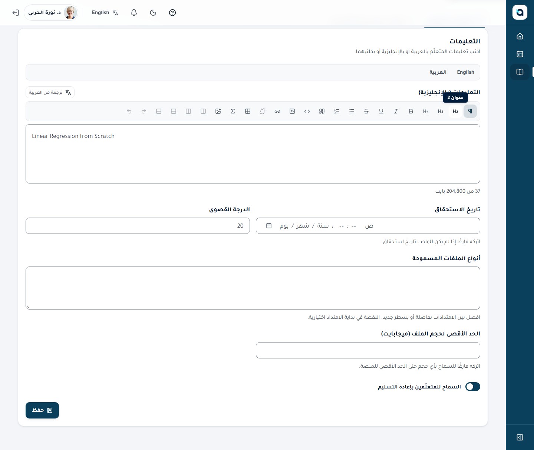Image resolution: width=534 pixels, height=450 pixels.
Task: Open the notifications bell
Action: pos(134,13)
